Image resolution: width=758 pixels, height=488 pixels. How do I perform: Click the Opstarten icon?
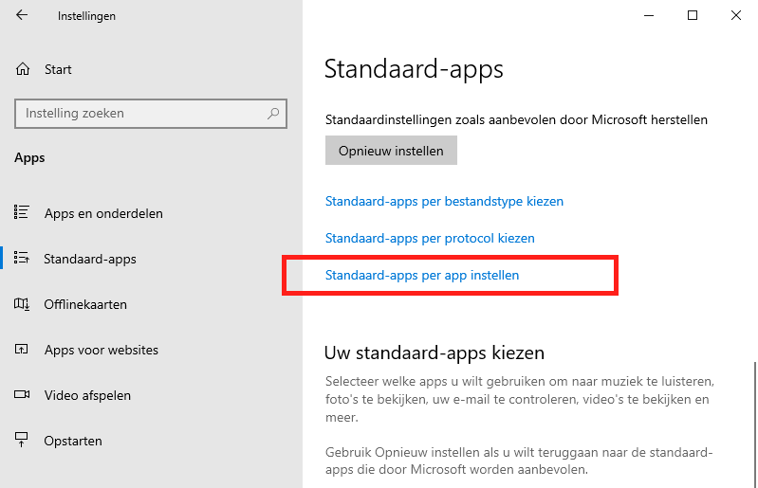click(x=23, y=441)
